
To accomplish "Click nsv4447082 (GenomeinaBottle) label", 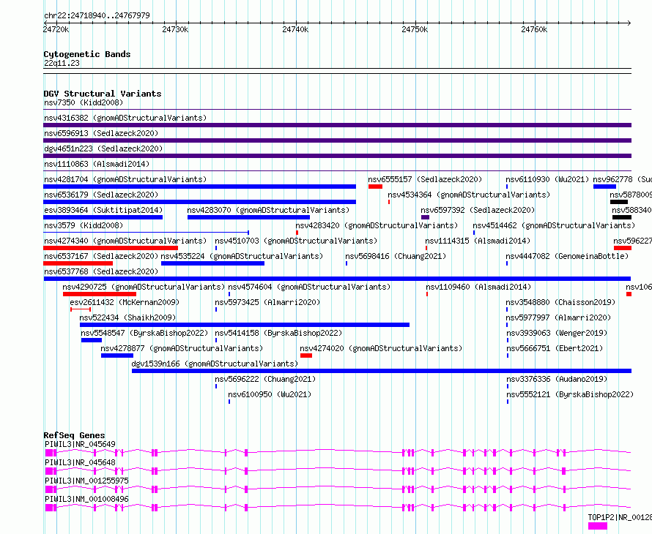I will [x=567, y=256].
